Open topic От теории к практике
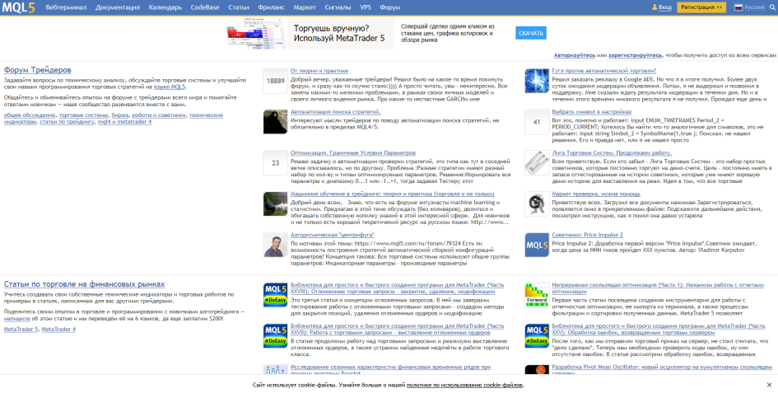Viewport: 778px width, 393px height. click(x=319, y=71)
